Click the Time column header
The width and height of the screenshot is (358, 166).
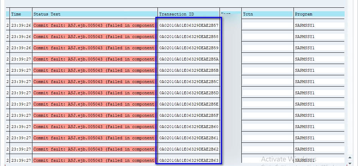[16, 14]
